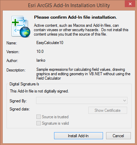The width and height of the screenshot is (137, 145).
Task: Click the add-in description text
Action: point(83,74)
